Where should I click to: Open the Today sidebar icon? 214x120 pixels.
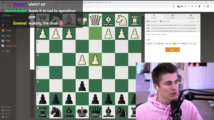click(3, 41)
